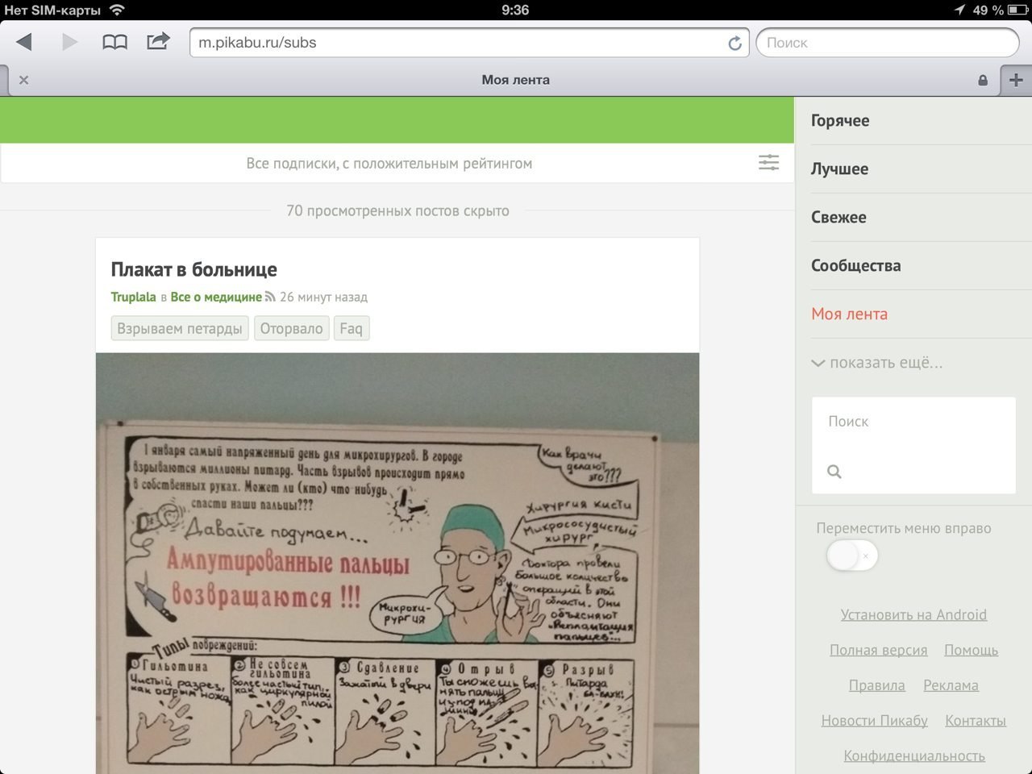Open author profile Truplala
Screen dimensions: 1032x774
[x=133, y=297]
